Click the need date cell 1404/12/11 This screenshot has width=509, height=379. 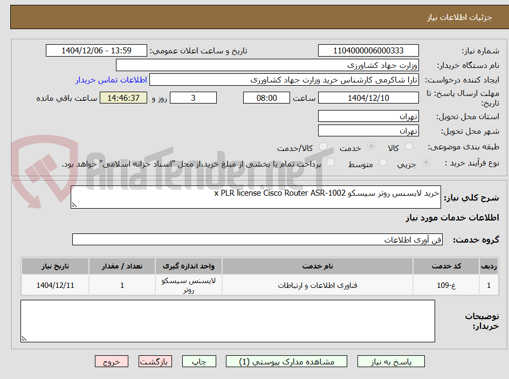click(x=55, y=285)
